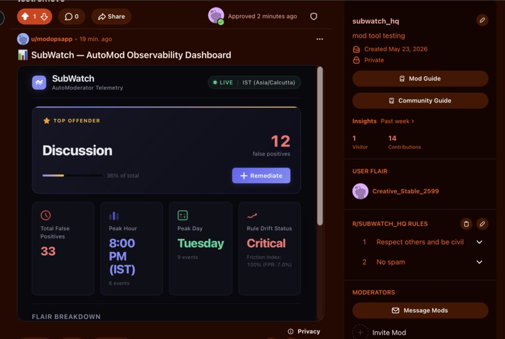505x339 pixels.
Task: Share the SubWatch post
Action: tap(112, 16)
